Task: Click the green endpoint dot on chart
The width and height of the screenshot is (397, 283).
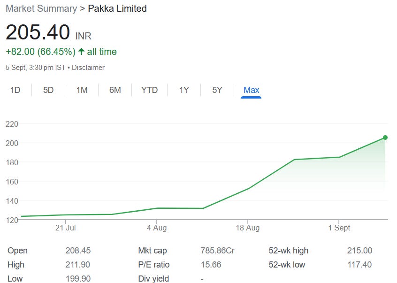Action: coord(385,138)
